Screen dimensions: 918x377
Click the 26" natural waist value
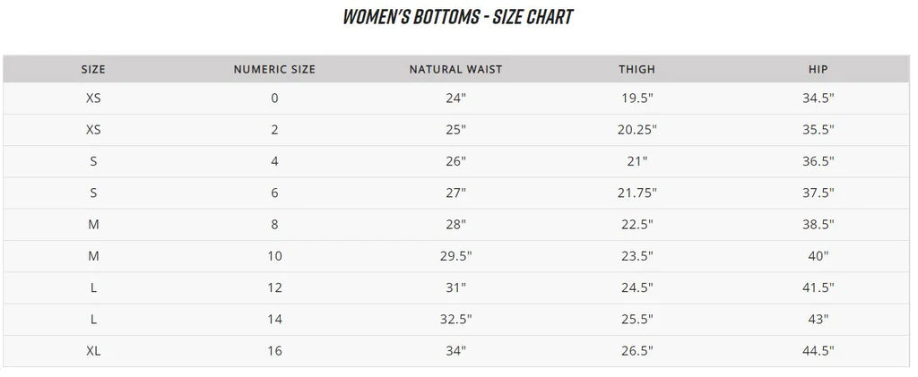455,162
